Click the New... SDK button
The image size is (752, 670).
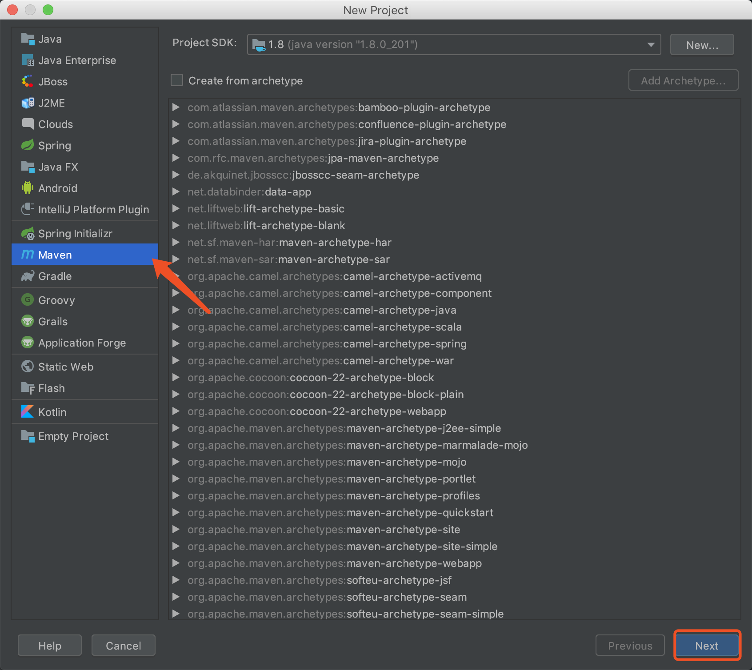702,45
